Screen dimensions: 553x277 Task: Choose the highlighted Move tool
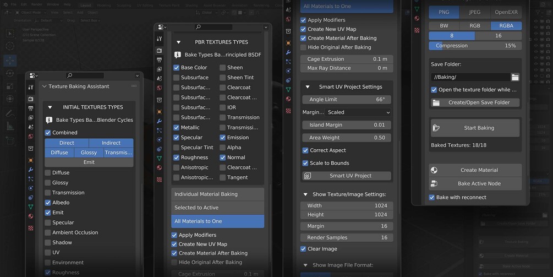point(10,61)
